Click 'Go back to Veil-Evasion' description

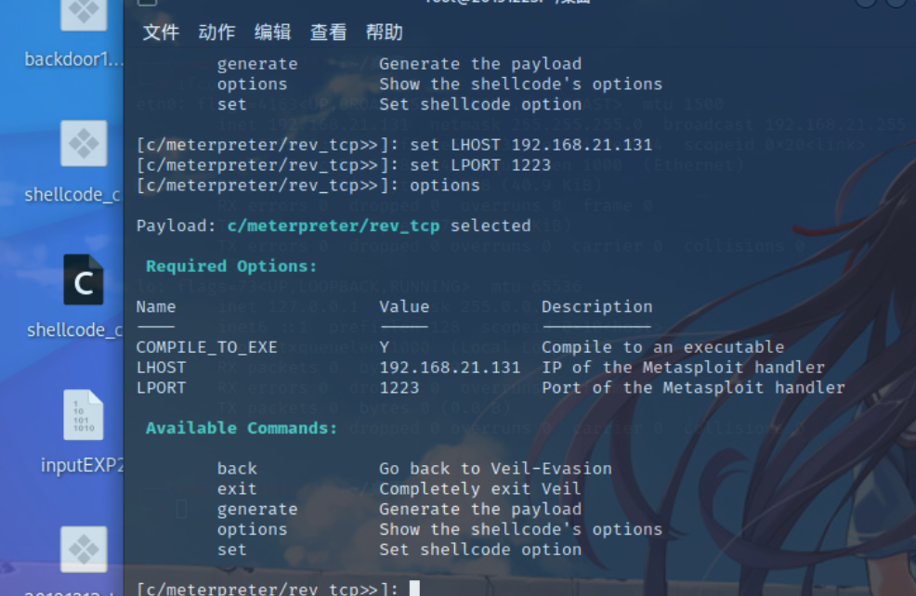(x=495, y=469)
